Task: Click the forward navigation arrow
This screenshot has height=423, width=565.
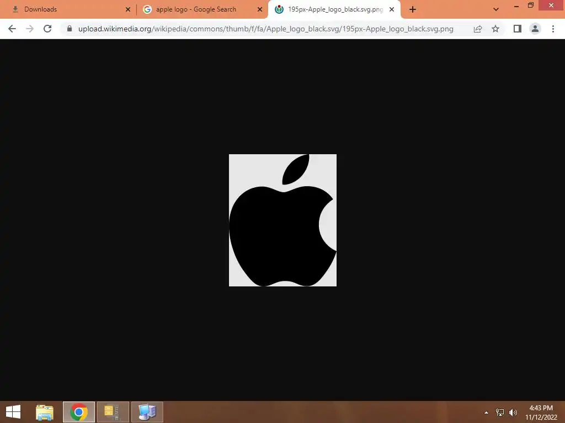Action: [30, 29]
